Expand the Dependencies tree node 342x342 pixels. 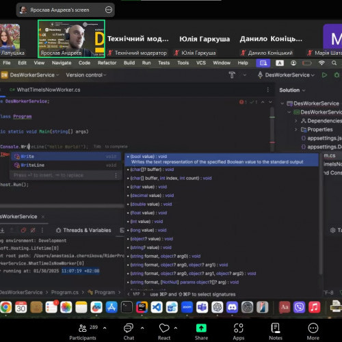296,121
